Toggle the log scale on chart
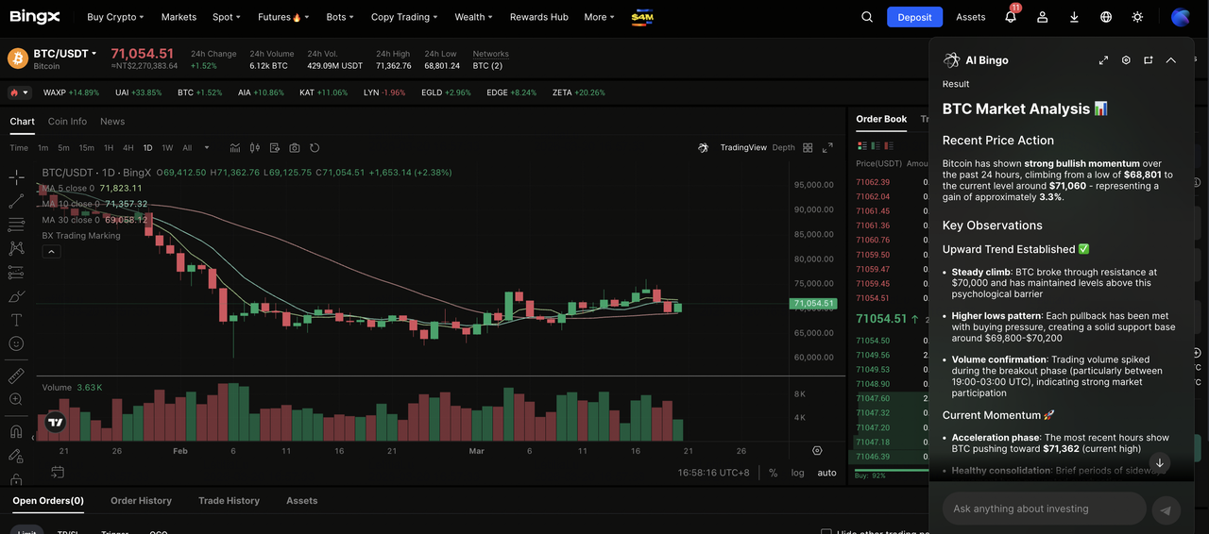The image size is (1209, 534). [798, 473]
